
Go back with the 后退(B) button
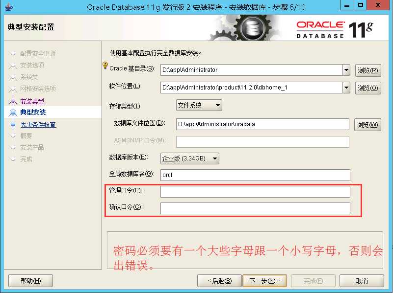(219, 281)
